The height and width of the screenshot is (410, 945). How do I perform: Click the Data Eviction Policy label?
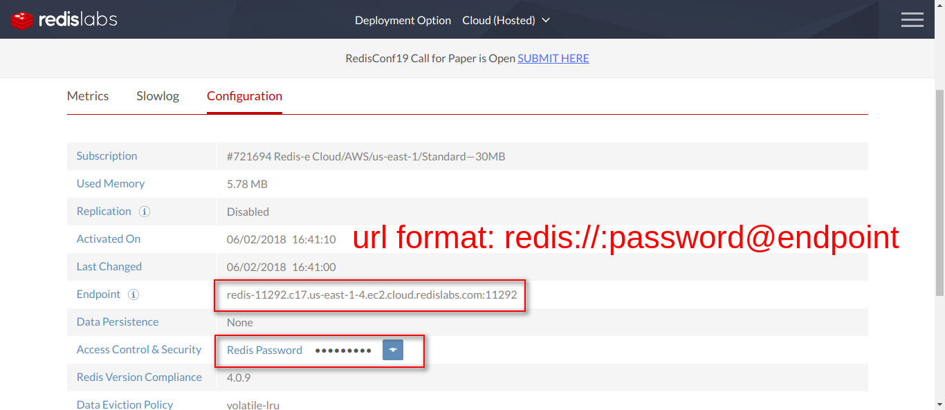click(x=125, y=404)
